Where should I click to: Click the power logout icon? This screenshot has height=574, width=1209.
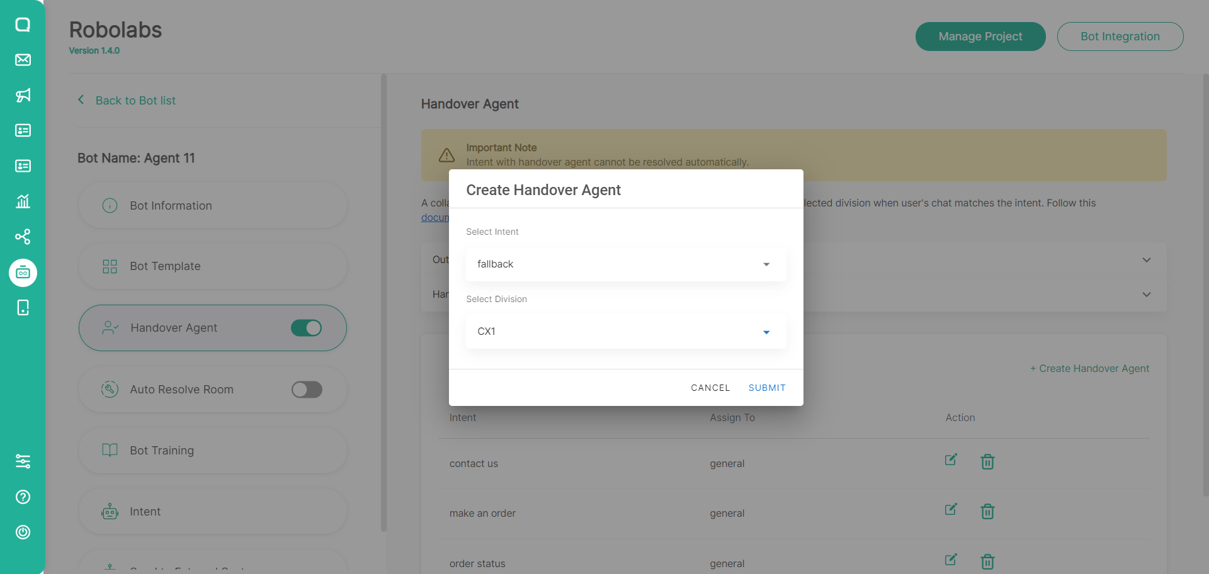[x=23, y=532]
